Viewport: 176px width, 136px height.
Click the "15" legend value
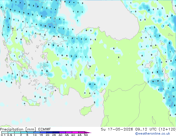pyautogui.click(x=41, y=135)
